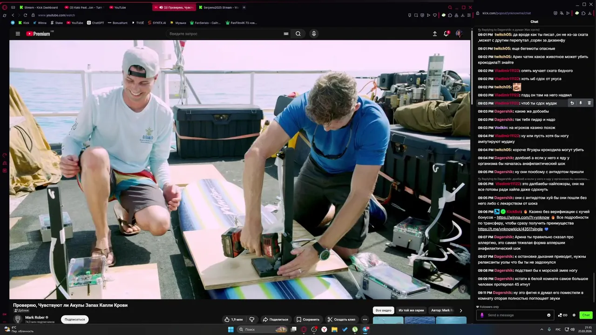Expand more filter chips arrow
The width and height of the screenshot is (596, 335).
(461, 310)
